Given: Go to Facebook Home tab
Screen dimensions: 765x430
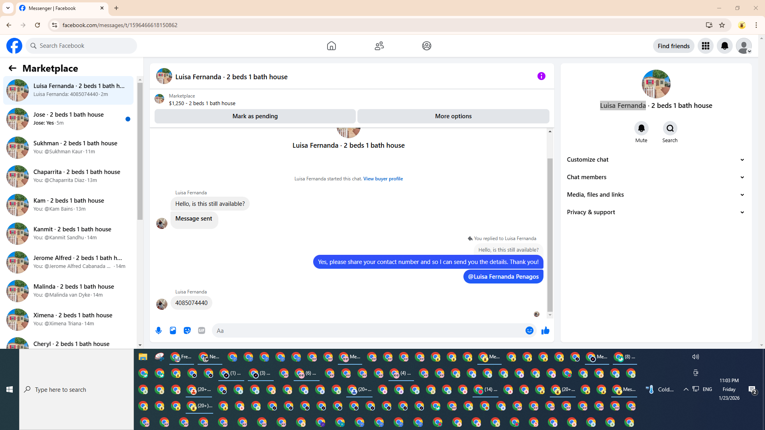Looking at the screenshot, I should [331, 46].
